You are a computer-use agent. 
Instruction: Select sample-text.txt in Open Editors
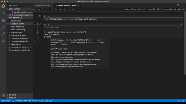coord(20,12)
